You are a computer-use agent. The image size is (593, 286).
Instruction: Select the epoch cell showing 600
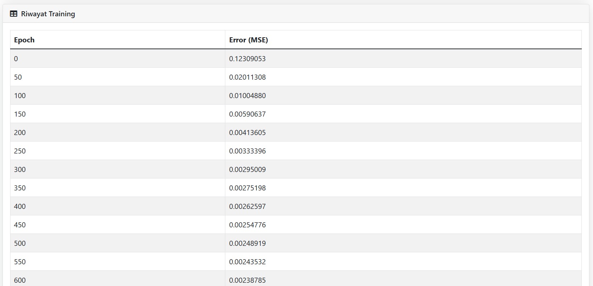(118, 278)
